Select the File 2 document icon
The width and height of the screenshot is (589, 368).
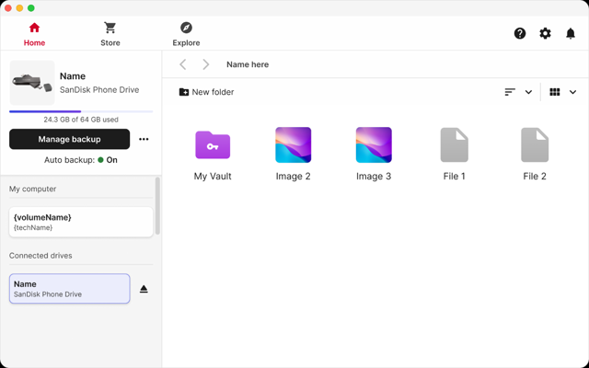pos(535,145)
